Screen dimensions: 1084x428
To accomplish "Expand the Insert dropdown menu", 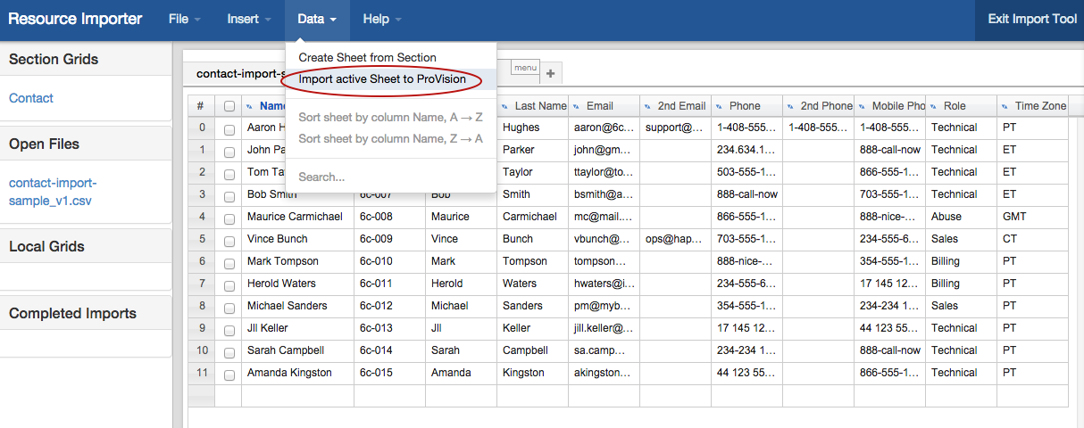I will [x=249, y=20].
